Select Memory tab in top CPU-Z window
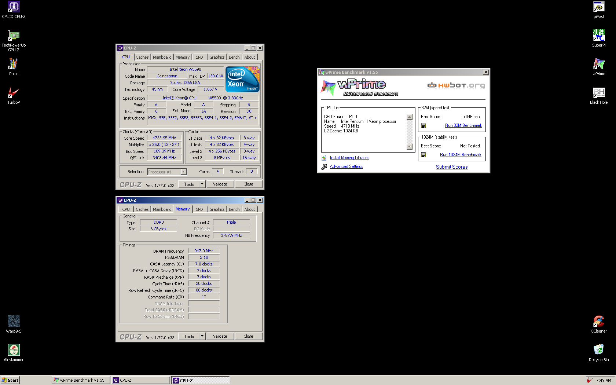This screenshot has height=385, width=616. (x=183, y=57)
